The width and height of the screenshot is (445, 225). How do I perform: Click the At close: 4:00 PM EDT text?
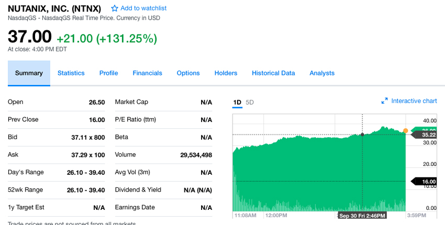(37, 49)
